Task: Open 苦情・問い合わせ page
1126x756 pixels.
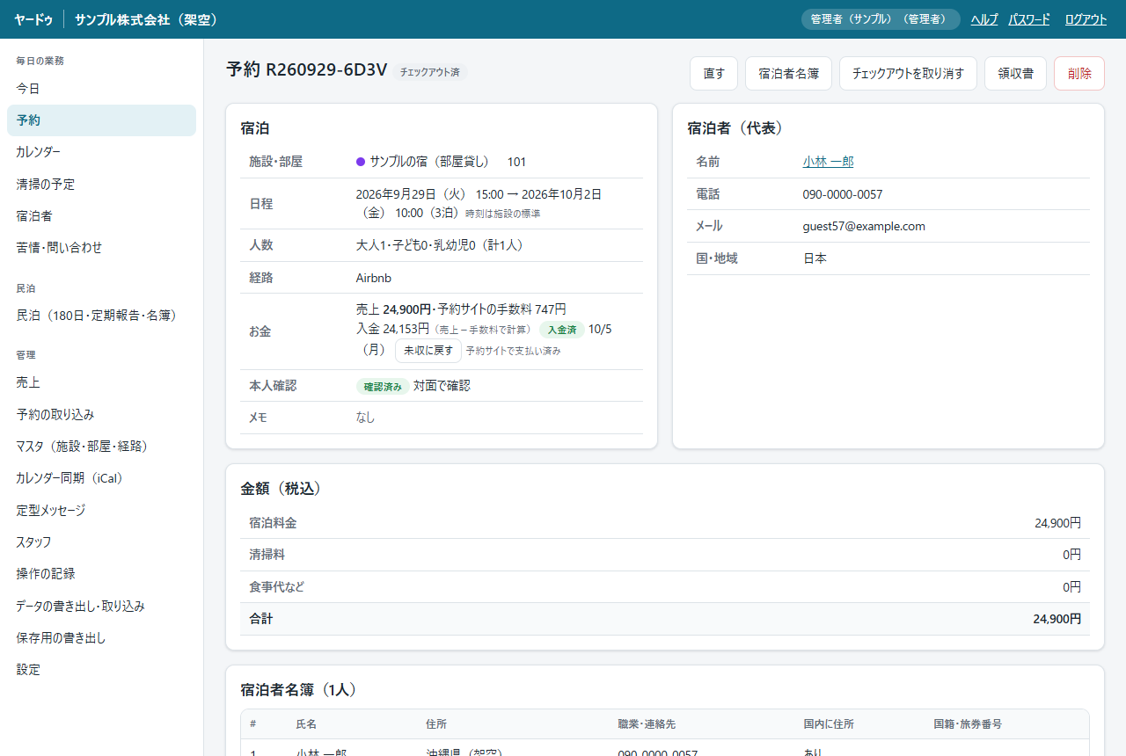Action: [101, 248]
